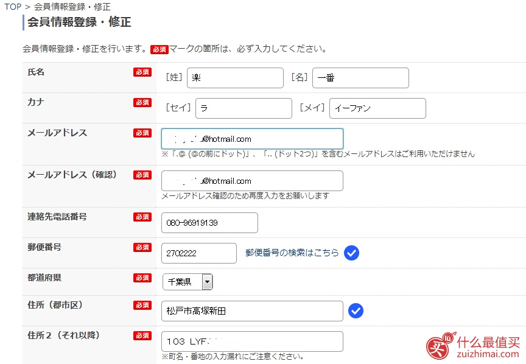The width and height of the screenshot is (526, 364).
Task: Click the 郵便番号 postal code field
Action: coord(199,253)
